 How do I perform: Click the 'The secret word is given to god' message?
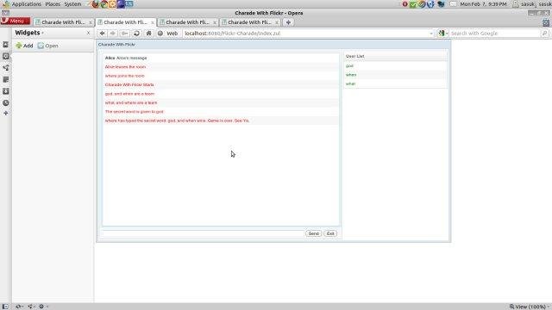(x=135, y=111)
